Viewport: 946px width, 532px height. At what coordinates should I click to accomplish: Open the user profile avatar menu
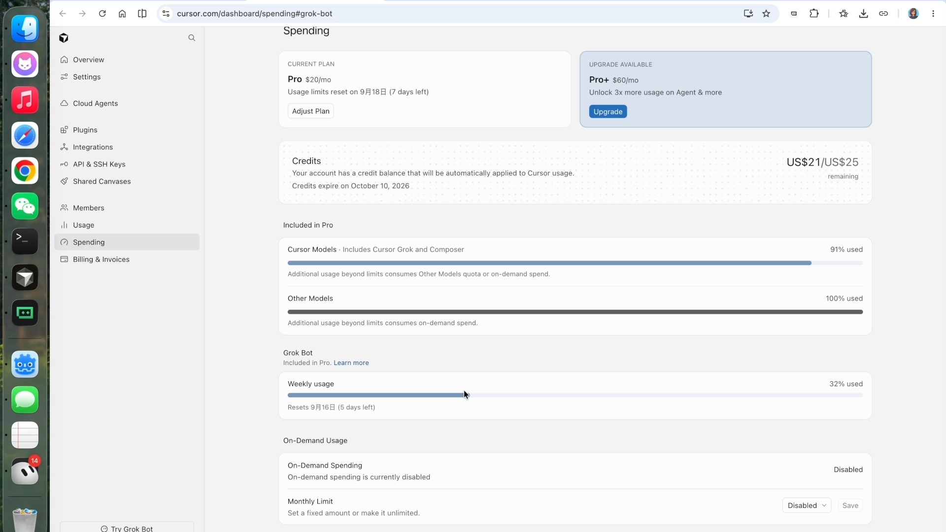click(x=913, y=14)
